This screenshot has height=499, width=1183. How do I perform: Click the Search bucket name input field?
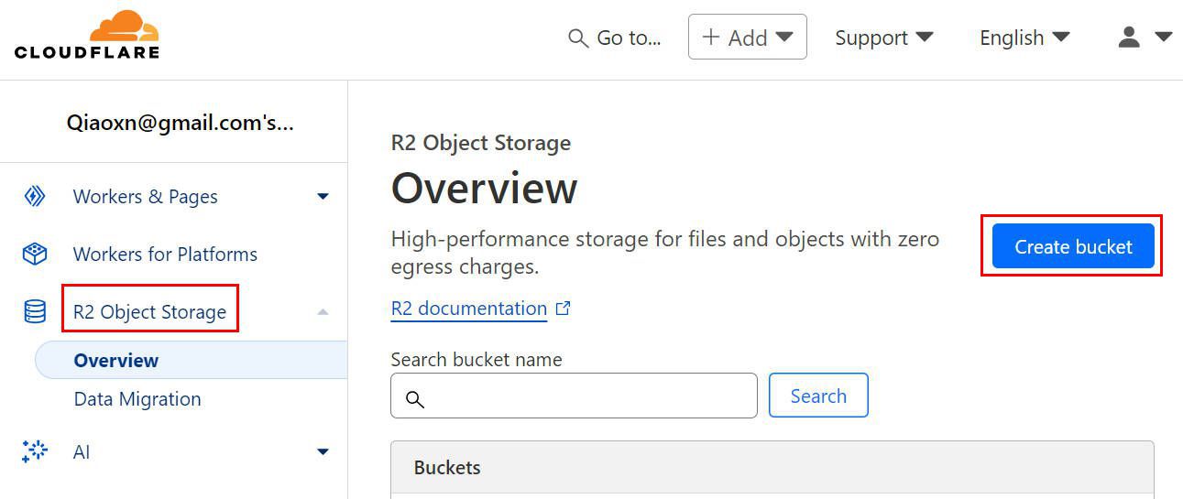click(x=574, y=396)
